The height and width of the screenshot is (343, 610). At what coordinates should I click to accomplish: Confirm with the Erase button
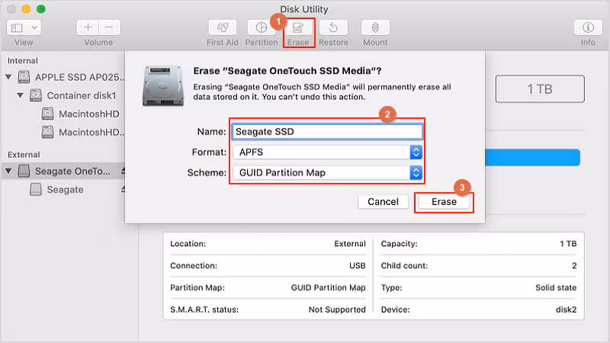pyautogui.click(x=444, y=201)
